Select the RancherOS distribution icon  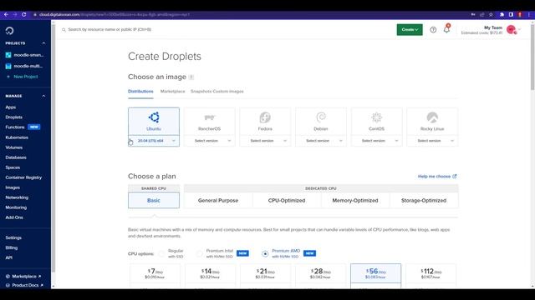210,117
